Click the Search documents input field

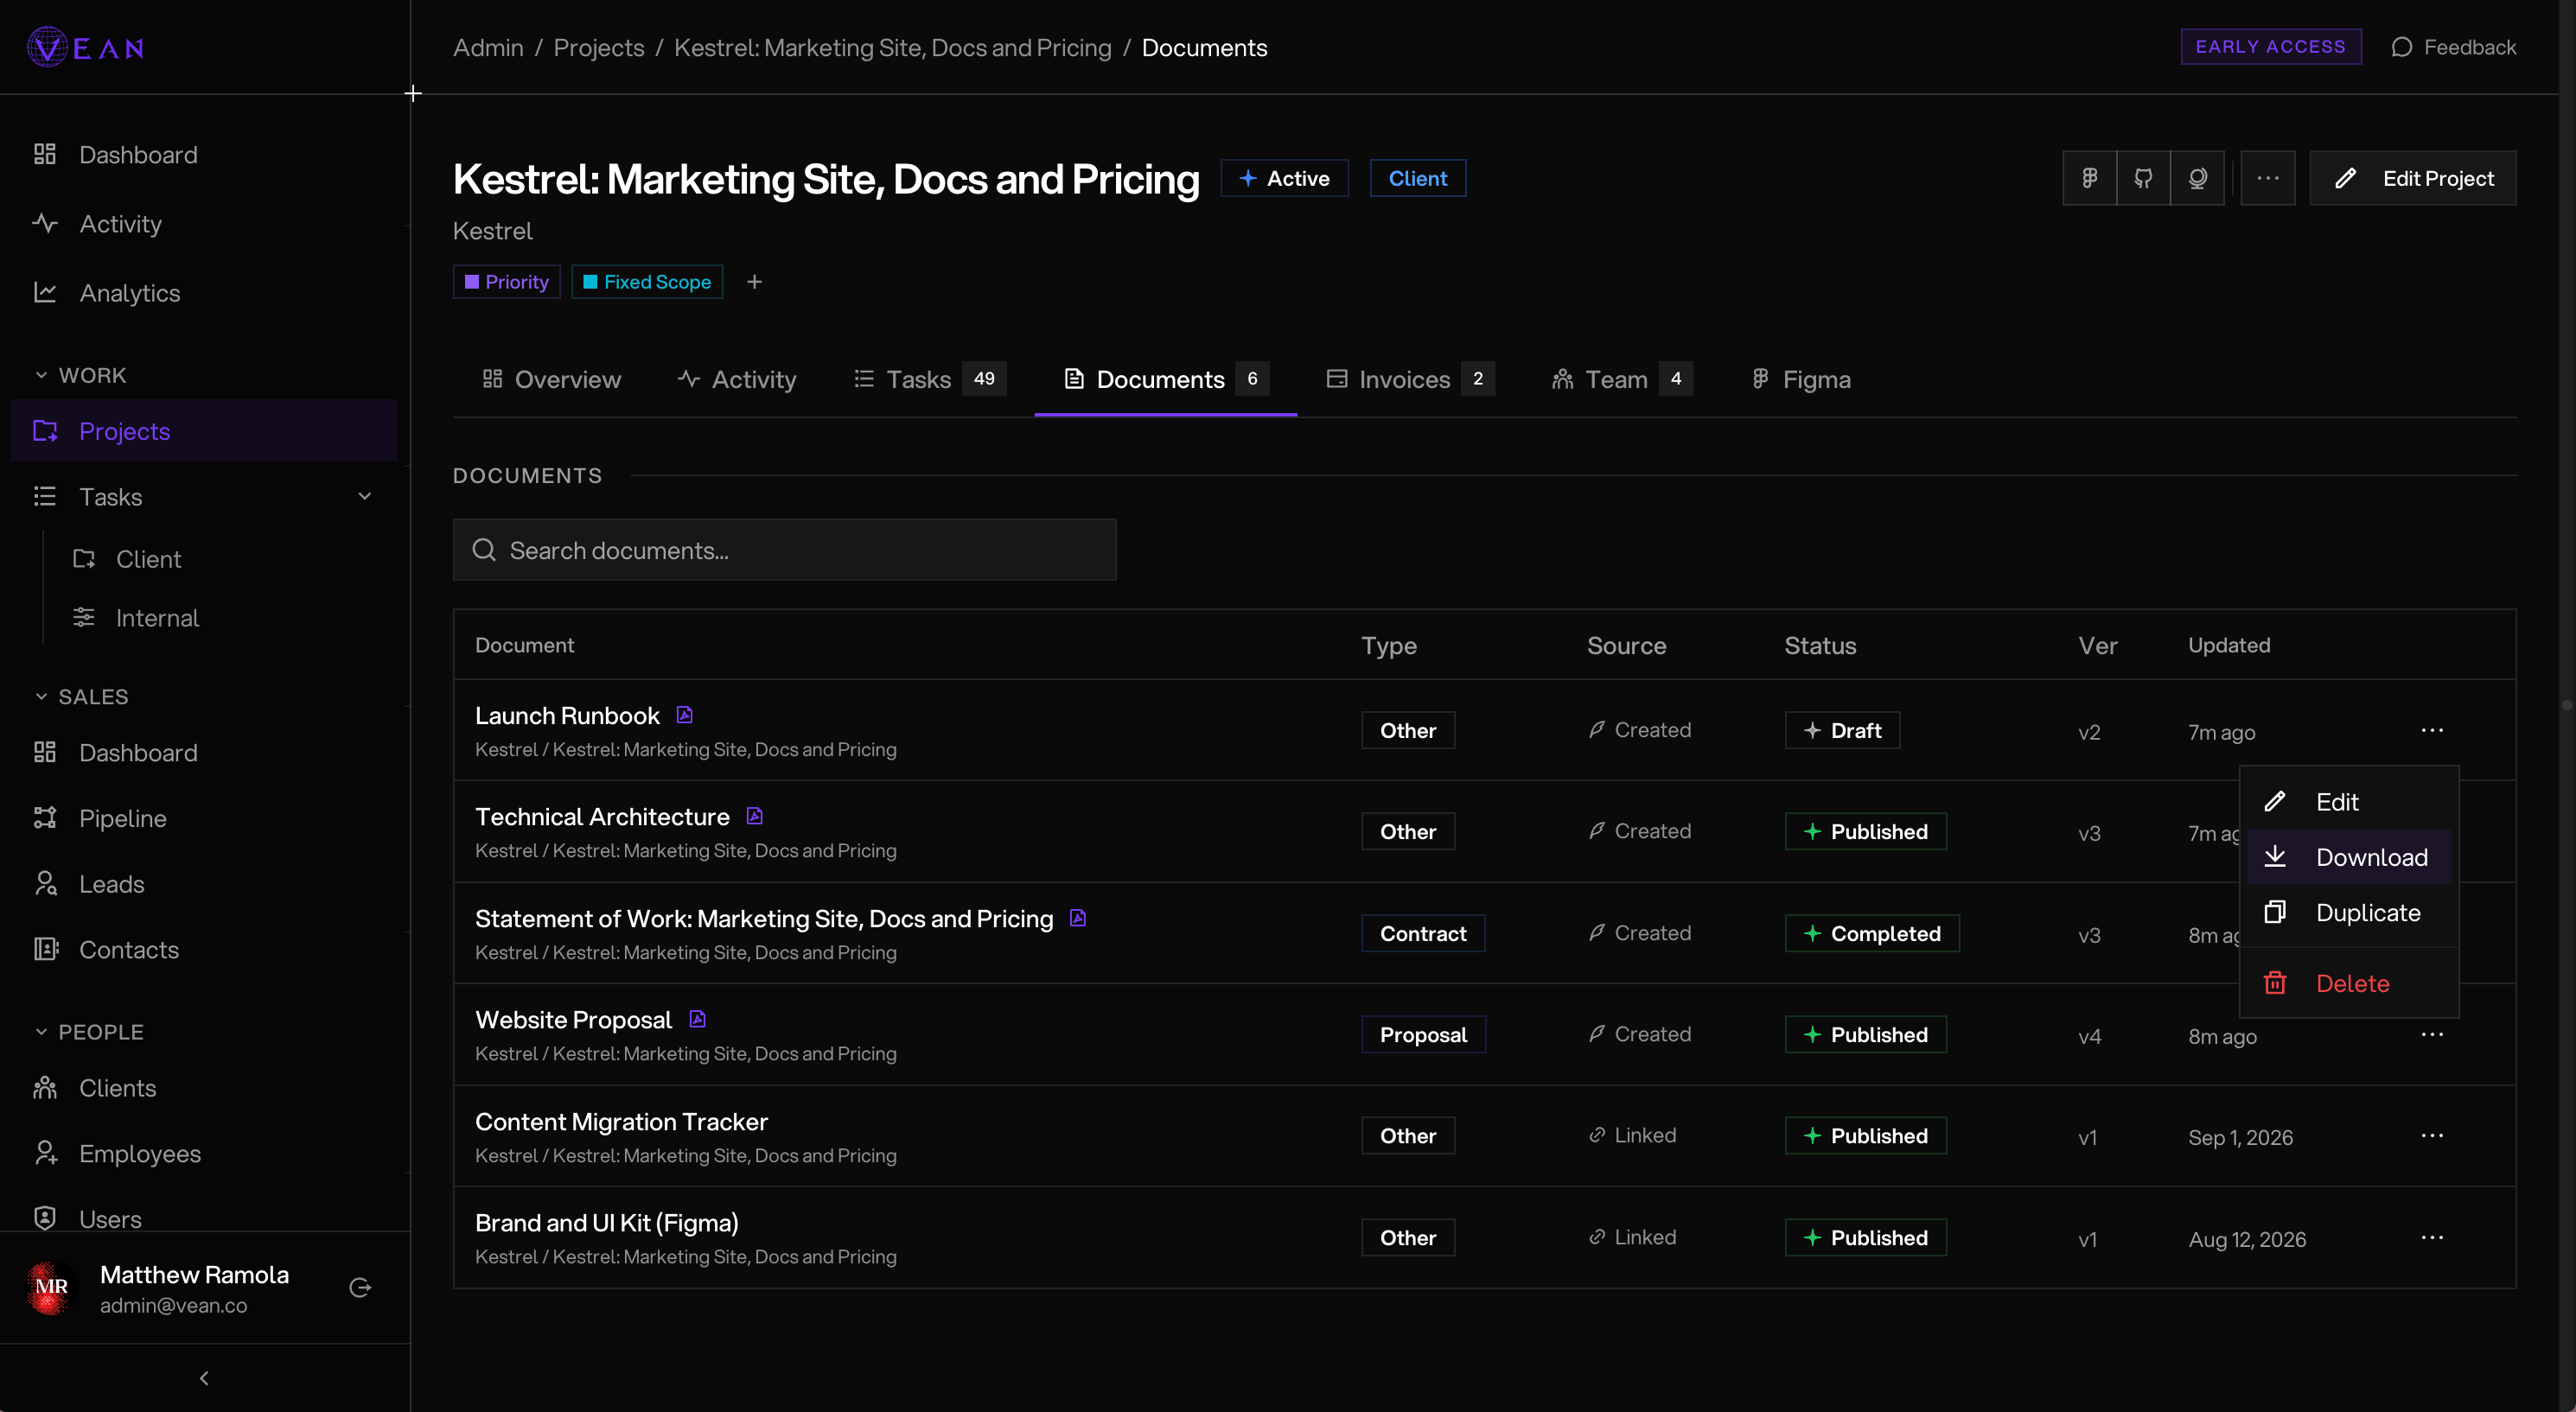[x=785, y=549]
